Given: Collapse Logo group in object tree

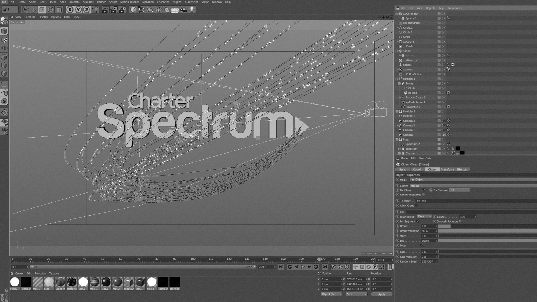Looking at the screenshot, I should (397, 140).
